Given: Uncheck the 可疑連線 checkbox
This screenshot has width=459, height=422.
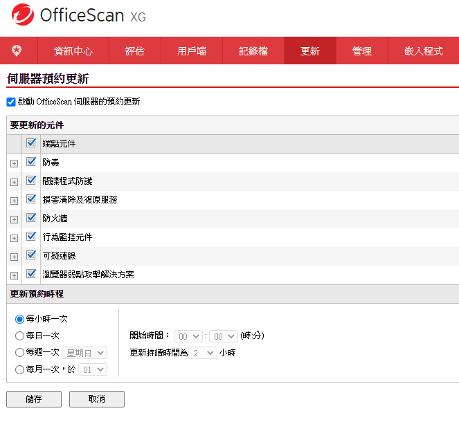Looking at the screenshot, I should coord(31,255).
